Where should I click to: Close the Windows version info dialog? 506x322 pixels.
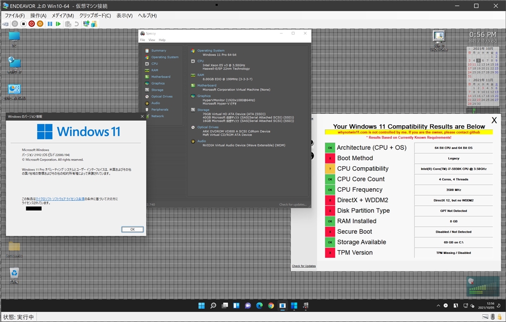[x=142, y=116]
